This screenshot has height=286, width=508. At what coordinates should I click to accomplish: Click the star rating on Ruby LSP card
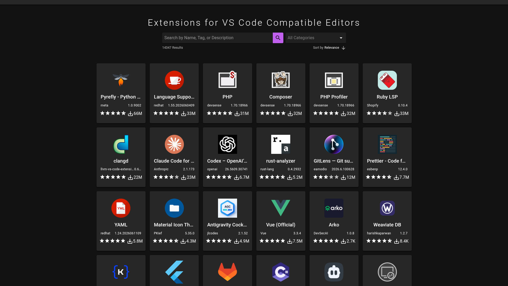379,113
